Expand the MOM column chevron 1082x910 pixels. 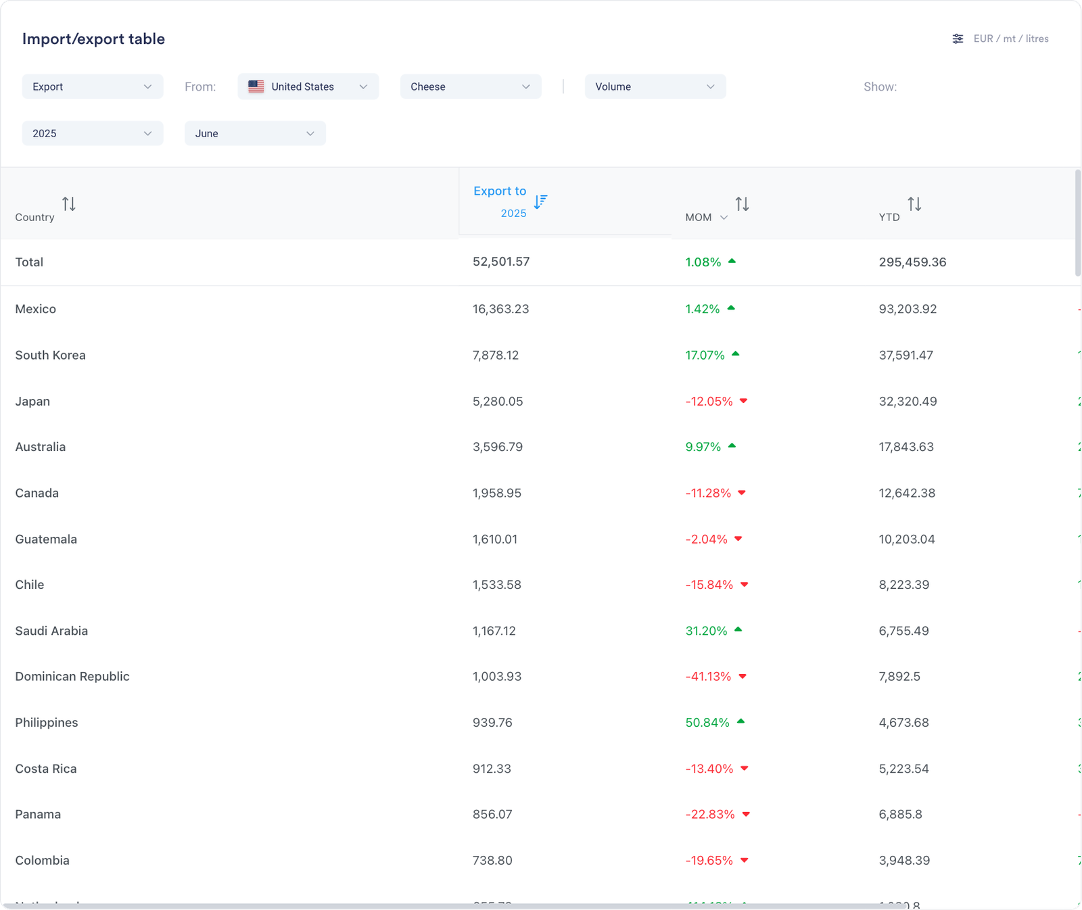pyautogui.click(x=724, y=218)
